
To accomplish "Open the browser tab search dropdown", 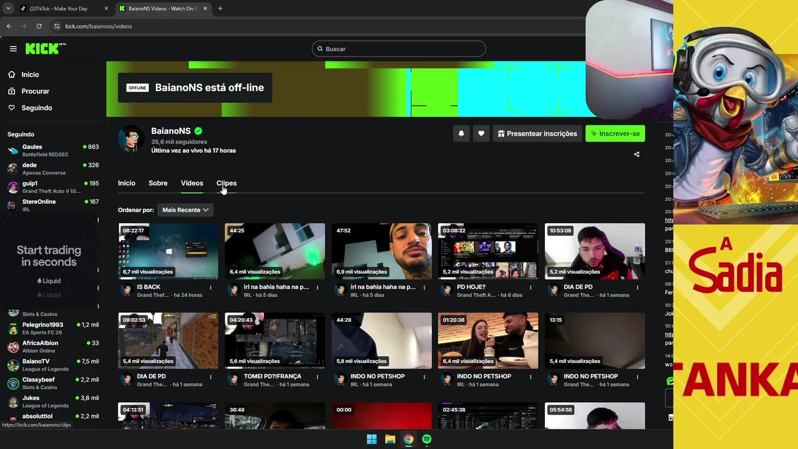I will coord(8,8).
